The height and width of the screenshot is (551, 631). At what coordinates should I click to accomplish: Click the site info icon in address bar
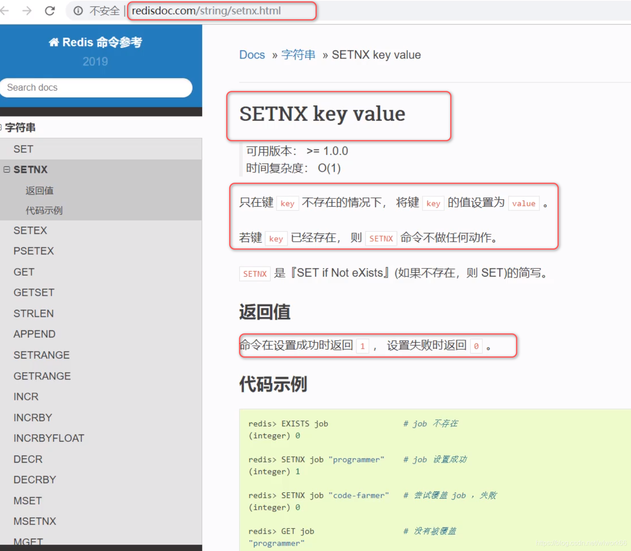tap(78, 11)
